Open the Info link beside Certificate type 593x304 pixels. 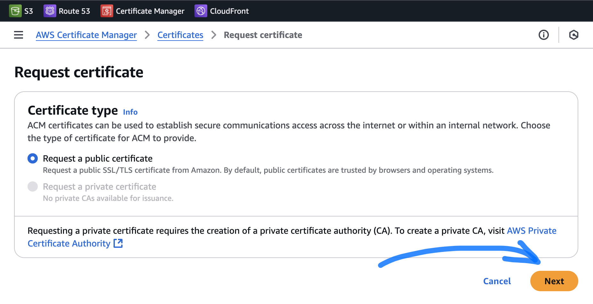130,112
